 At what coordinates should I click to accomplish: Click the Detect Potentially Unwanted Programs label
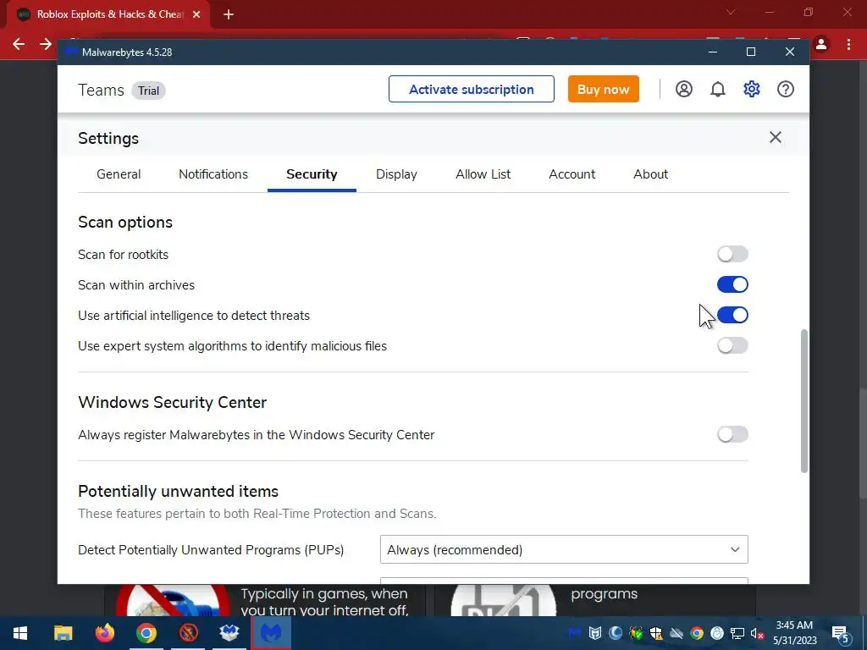click(211, 550)
